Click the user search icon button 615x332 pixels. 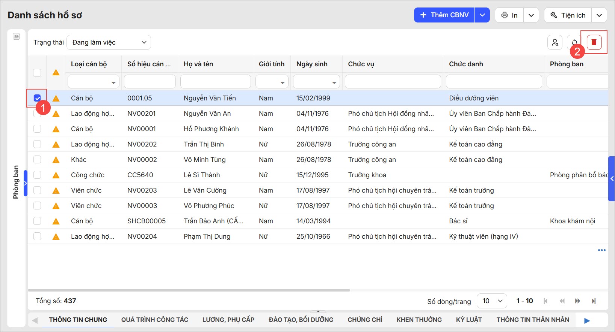coord(555,42)
